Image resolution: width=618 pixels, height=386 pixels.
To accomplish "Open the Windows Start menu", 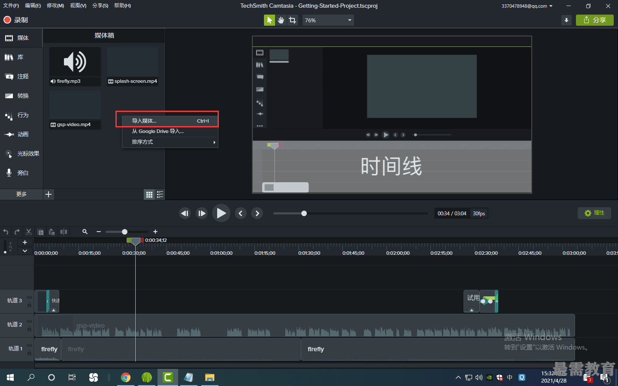I will 10,377.
